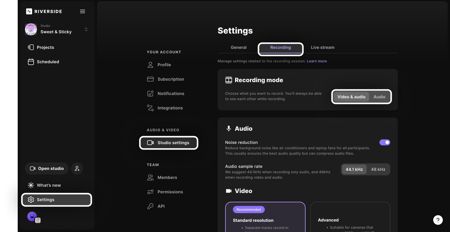Follow the Learn more link
The width and height of the screenshot is (450, 232).
click(x=317, y=61)
